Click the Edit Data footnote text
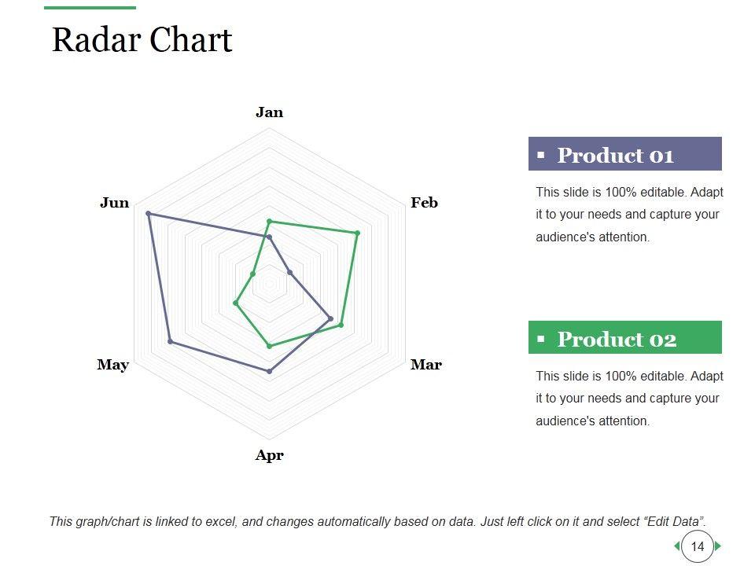 pyautogui.click(x=377, y=521)
